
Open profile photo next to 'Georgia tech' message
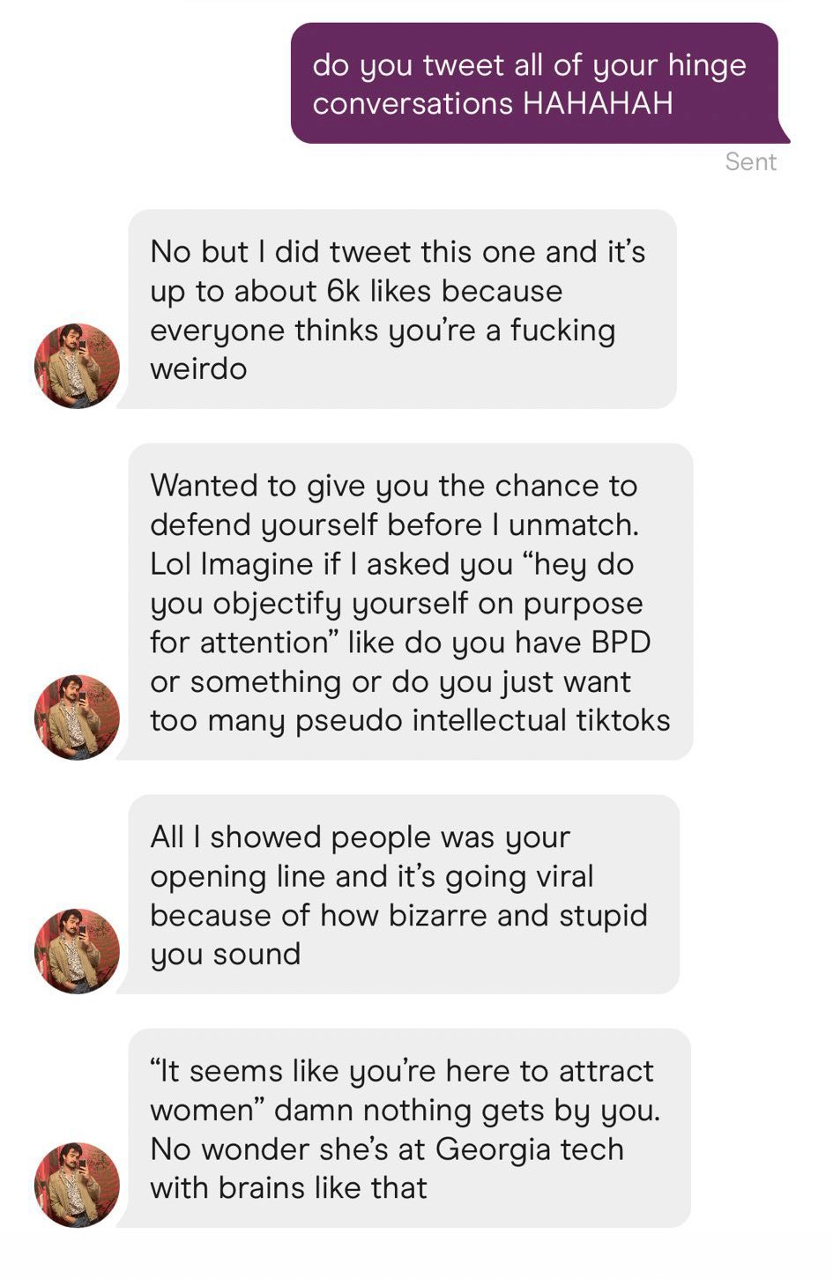pos(77,1185)
